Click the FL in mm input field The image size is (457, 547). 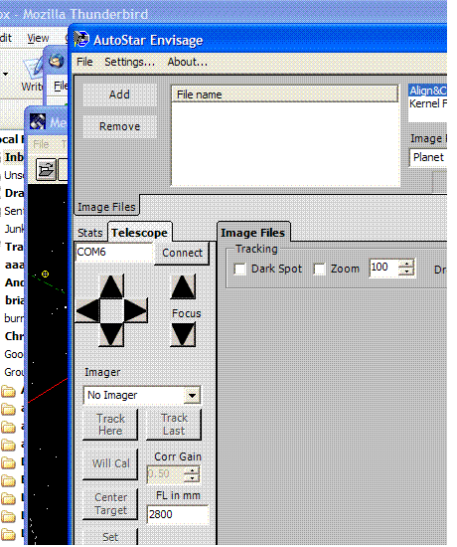(178, 514)
